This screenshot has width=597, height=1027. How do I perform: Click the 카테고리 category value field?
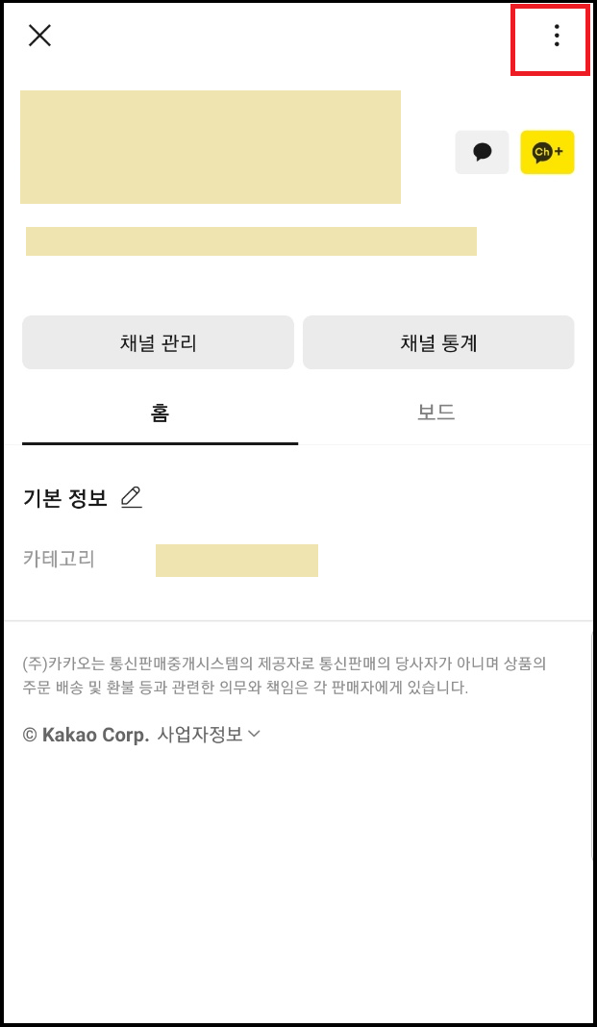(236, 560)
